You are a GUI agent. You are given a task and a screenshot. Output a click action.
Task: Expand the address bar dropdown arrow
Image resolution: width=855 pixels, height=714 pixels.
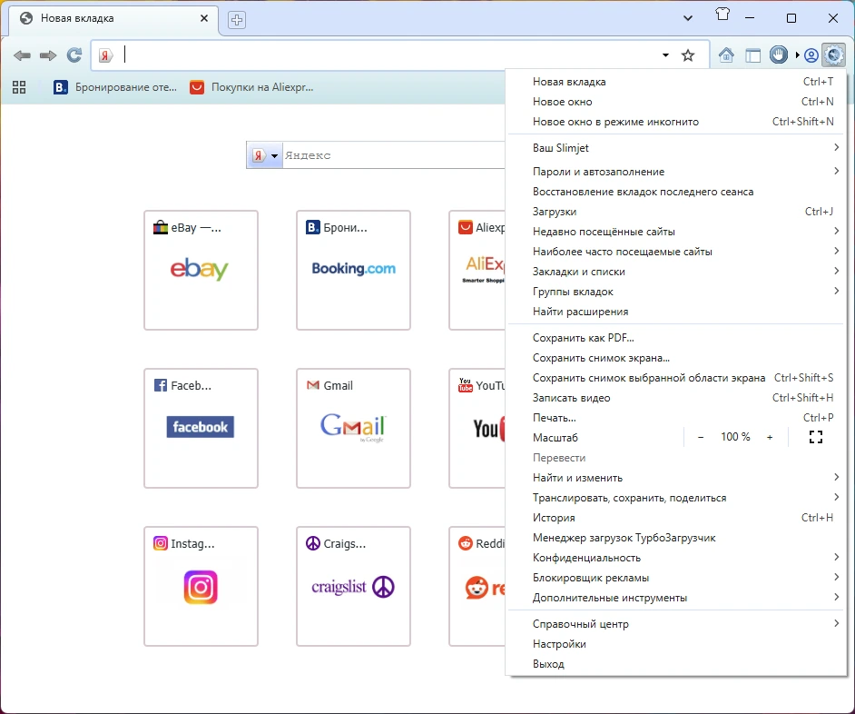(665, 55)
